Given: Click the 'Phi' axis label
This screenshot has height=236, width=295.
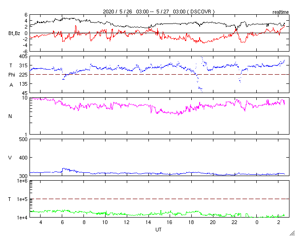Looking at the screenshot, I should [12, 75].
